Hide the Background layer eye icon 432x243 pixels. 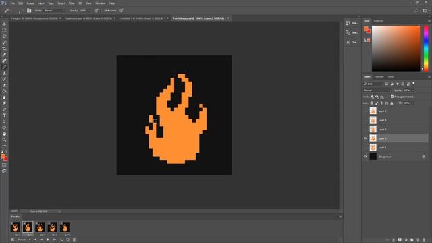pos(365,157)
